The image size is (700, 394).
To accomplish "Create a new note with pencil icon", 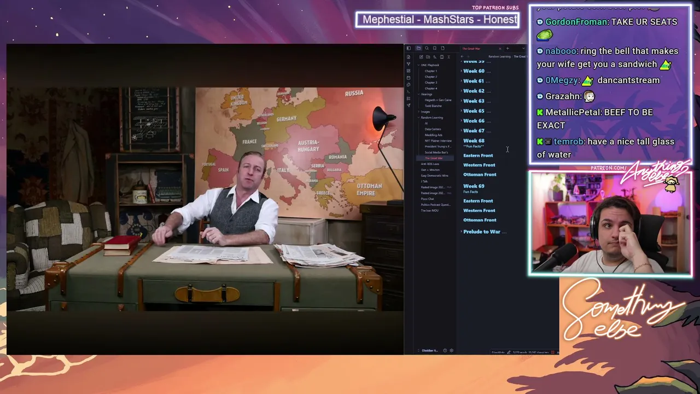I will click(x=421, y=57).
